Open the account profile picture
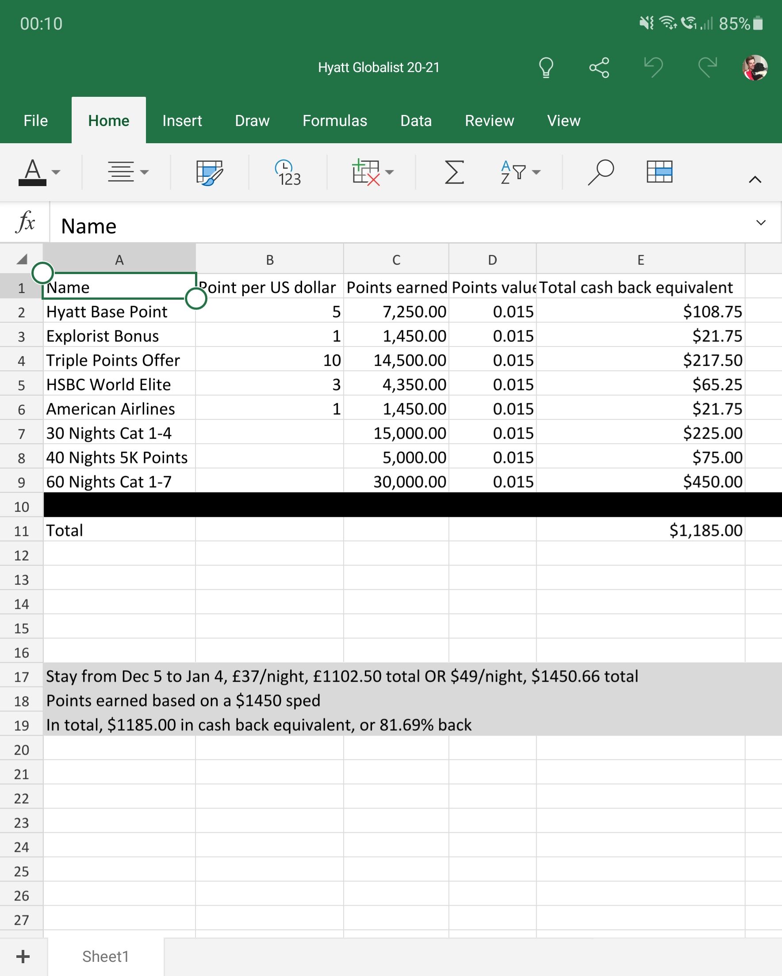 click(755, 68)
